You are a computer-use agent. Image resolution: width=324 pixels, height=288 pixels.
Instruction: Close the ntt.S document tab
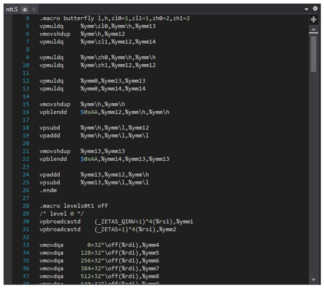pyautogui.click(x=34, y=9)
